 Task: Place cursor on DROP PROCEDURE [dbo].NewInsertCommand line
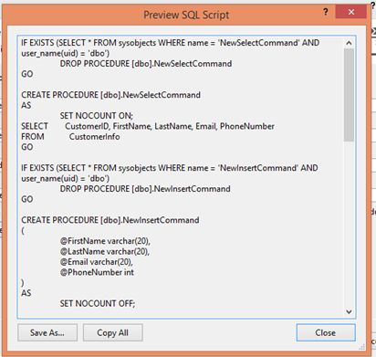(x=145, y=189)
